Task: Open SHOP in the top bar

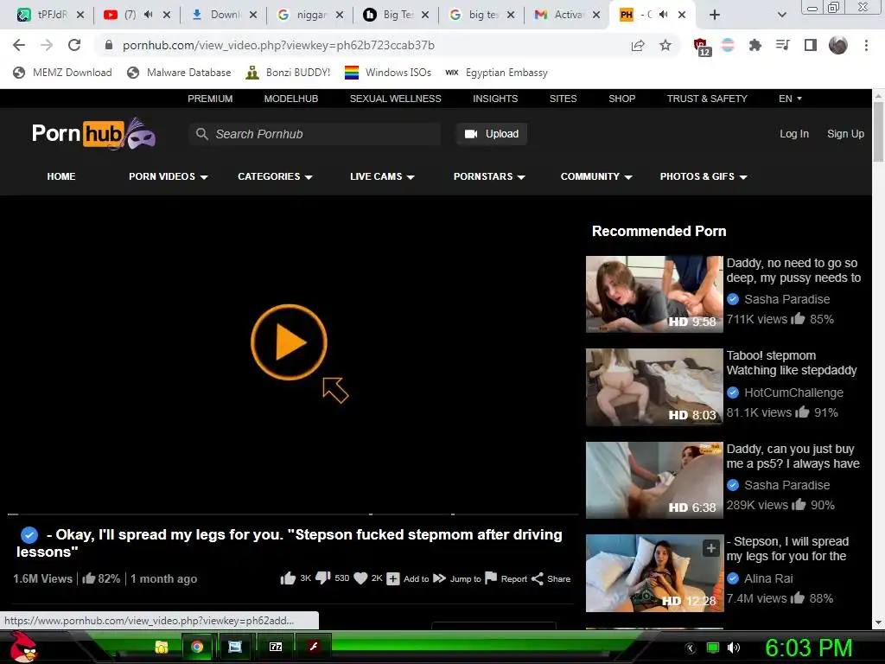Action: coord(622,99)
